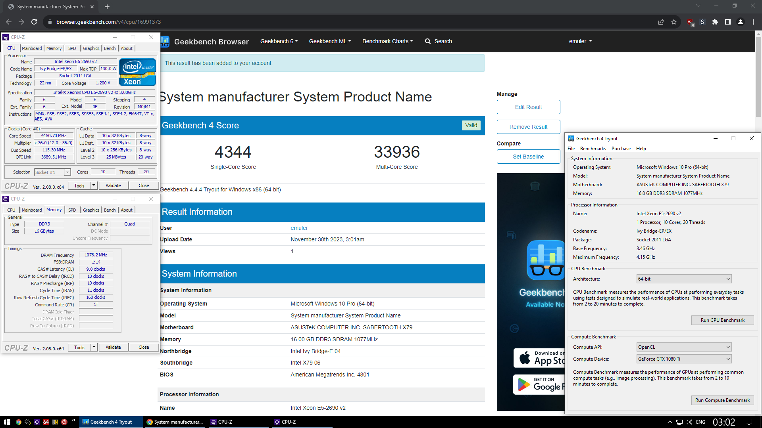Open the emuler user profile link

click(x=299, y=228)
